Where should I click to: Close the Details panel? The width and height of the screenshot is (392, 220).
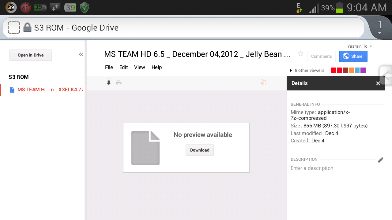pyautogui.click(x=378, y=83)
